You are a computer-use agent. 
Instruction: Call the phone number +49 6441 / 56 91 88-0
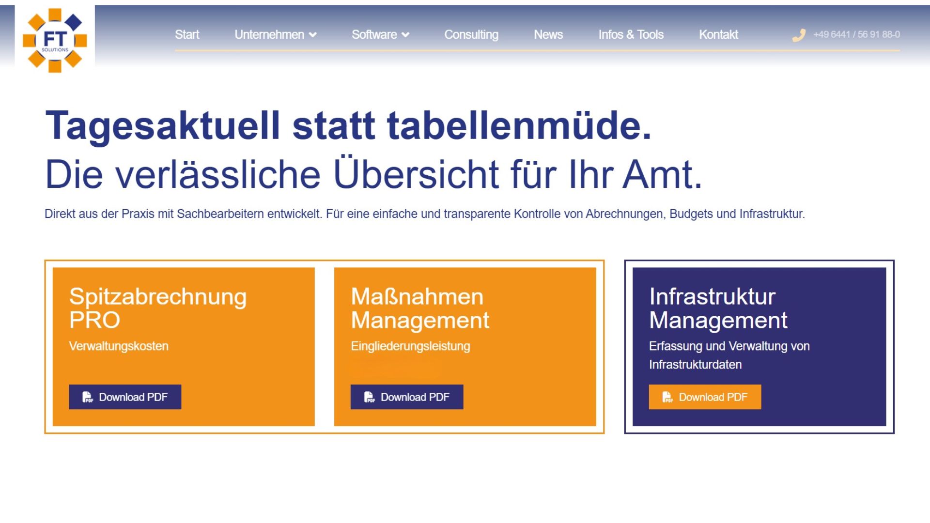[856, 34]
